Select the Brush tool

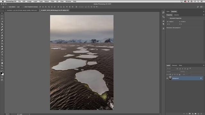[x=2, y=33]
